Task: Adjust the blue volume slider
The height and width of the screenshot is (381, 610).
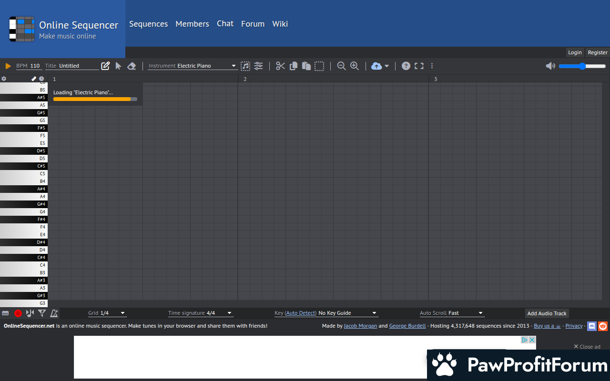Action: [582, 66]
